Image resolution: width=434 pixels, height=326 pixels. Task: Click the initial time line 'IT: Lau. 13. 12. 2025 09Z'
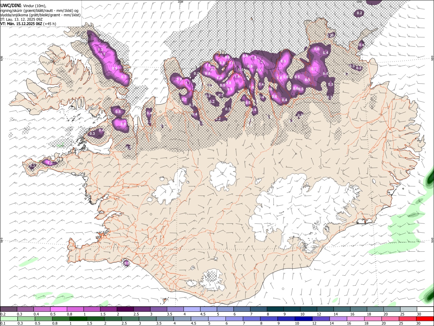coord(21,19)
